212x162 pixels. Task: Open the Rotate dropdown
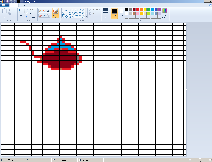pos(31,17)
